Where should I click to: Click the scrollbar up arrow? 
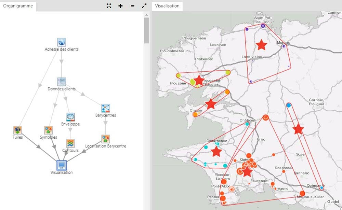coord(146,15)
